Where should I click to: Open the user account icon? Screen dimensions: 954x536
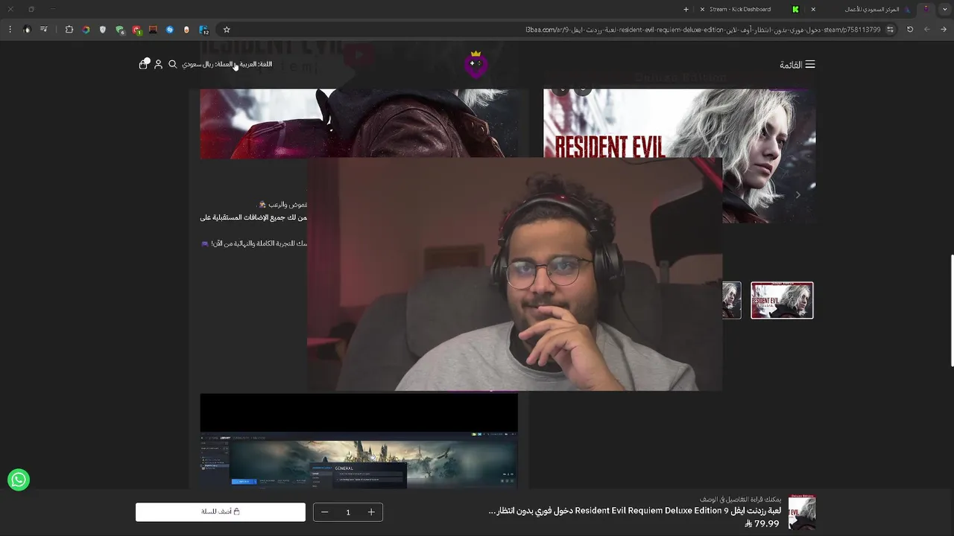coord(158,65)
